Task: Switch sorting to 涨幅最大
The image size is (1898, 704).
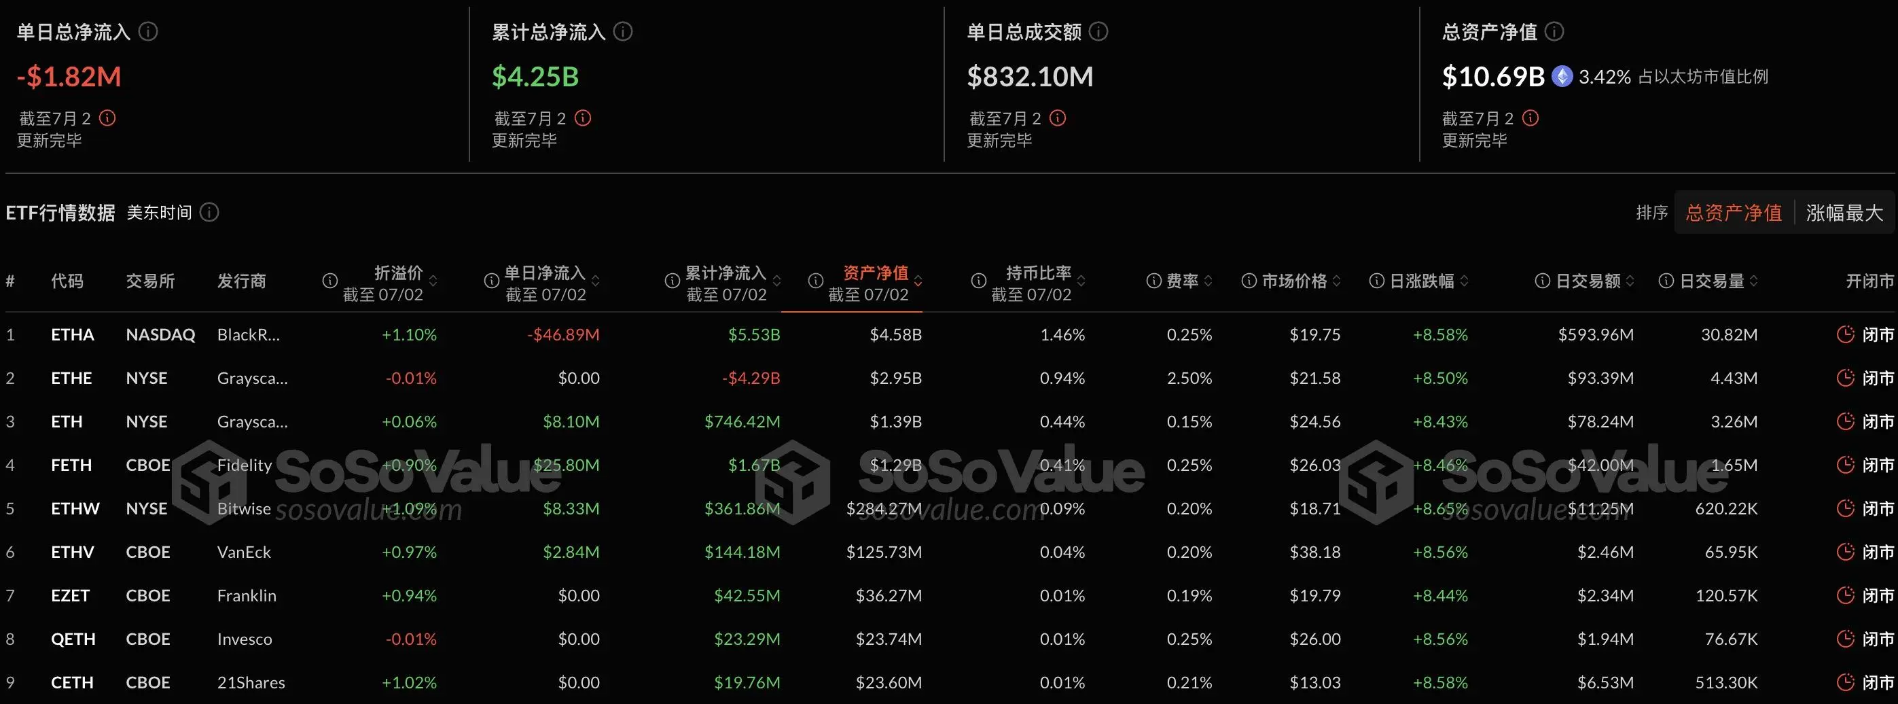Action: (1845, 212)
